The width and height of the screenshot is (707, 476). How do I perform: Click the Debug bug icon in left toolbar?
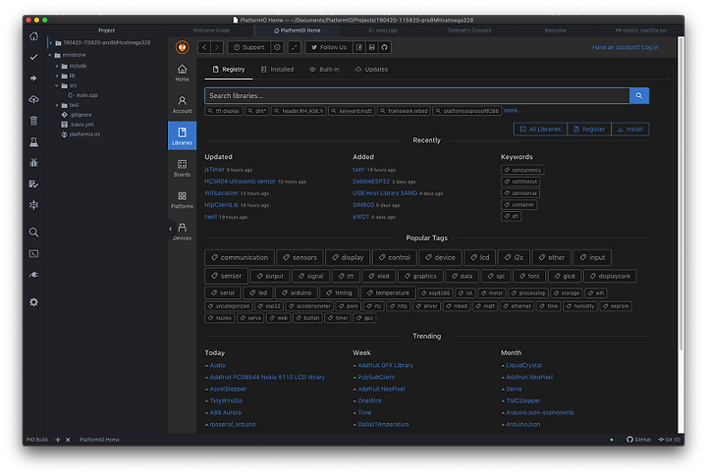click(33, 163)
